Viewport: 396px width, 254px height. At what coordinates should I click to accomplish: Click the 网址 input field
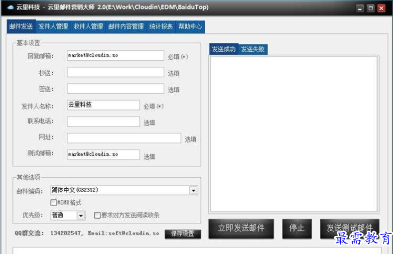coord(124,138)
